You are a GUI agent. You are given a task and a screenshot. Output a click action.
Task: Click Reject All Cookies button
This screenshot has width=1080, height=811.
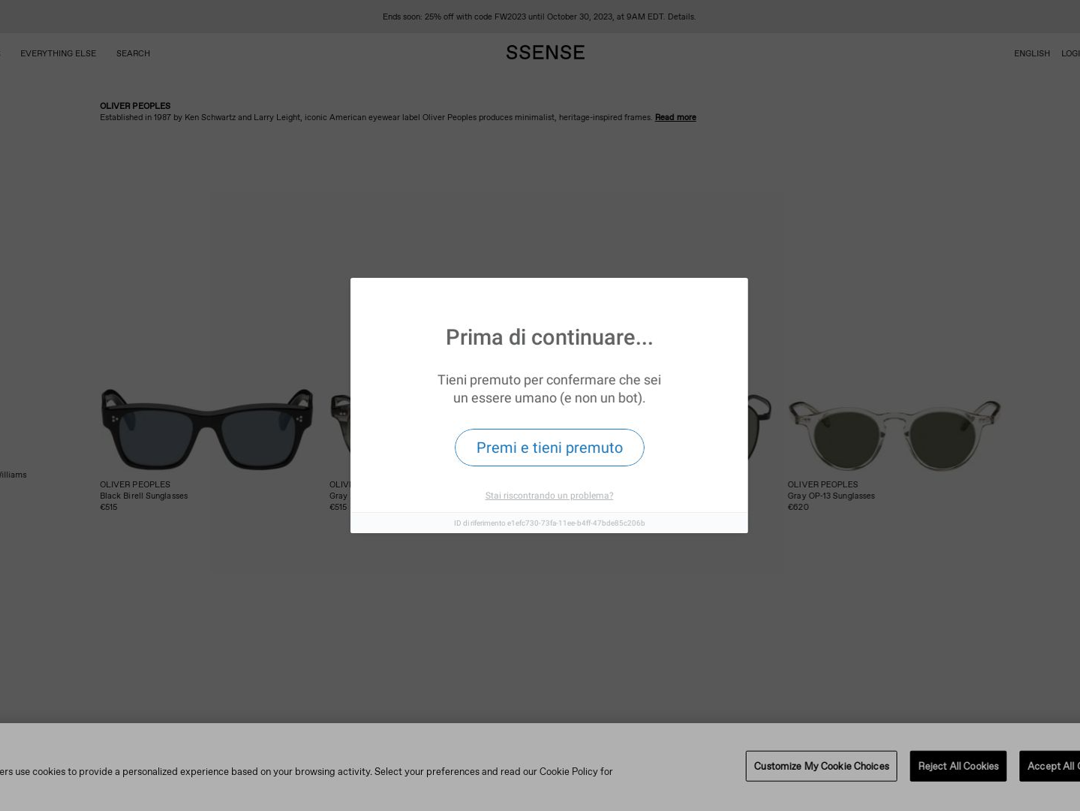(x=958, y=766)
